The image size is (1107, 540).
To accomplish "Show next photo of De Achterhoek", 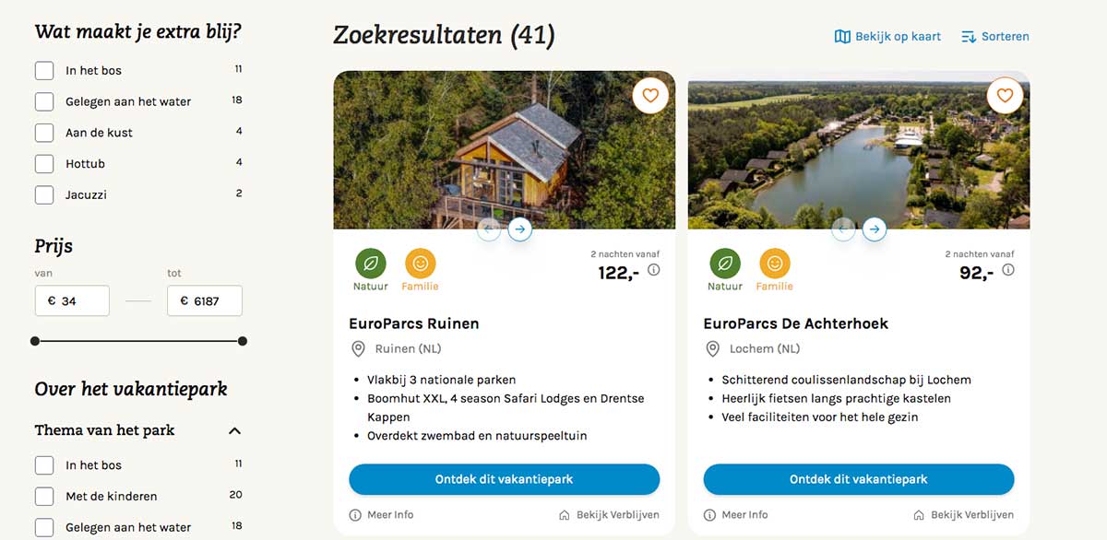I will click(875, 229).
